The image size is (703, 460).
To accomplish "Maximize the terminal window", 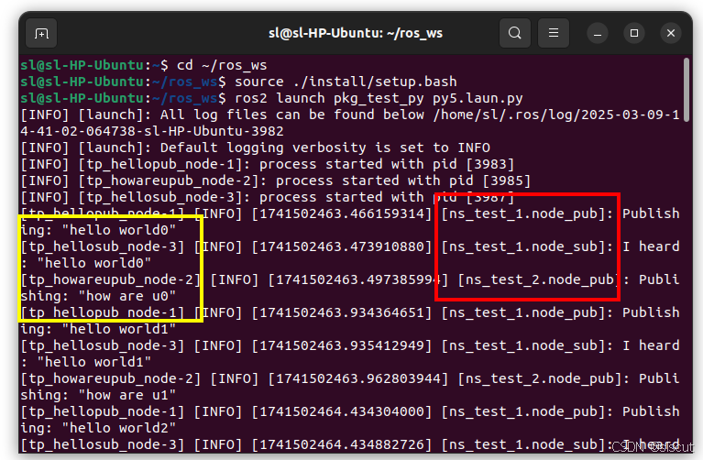I will [x=634, y=33].
